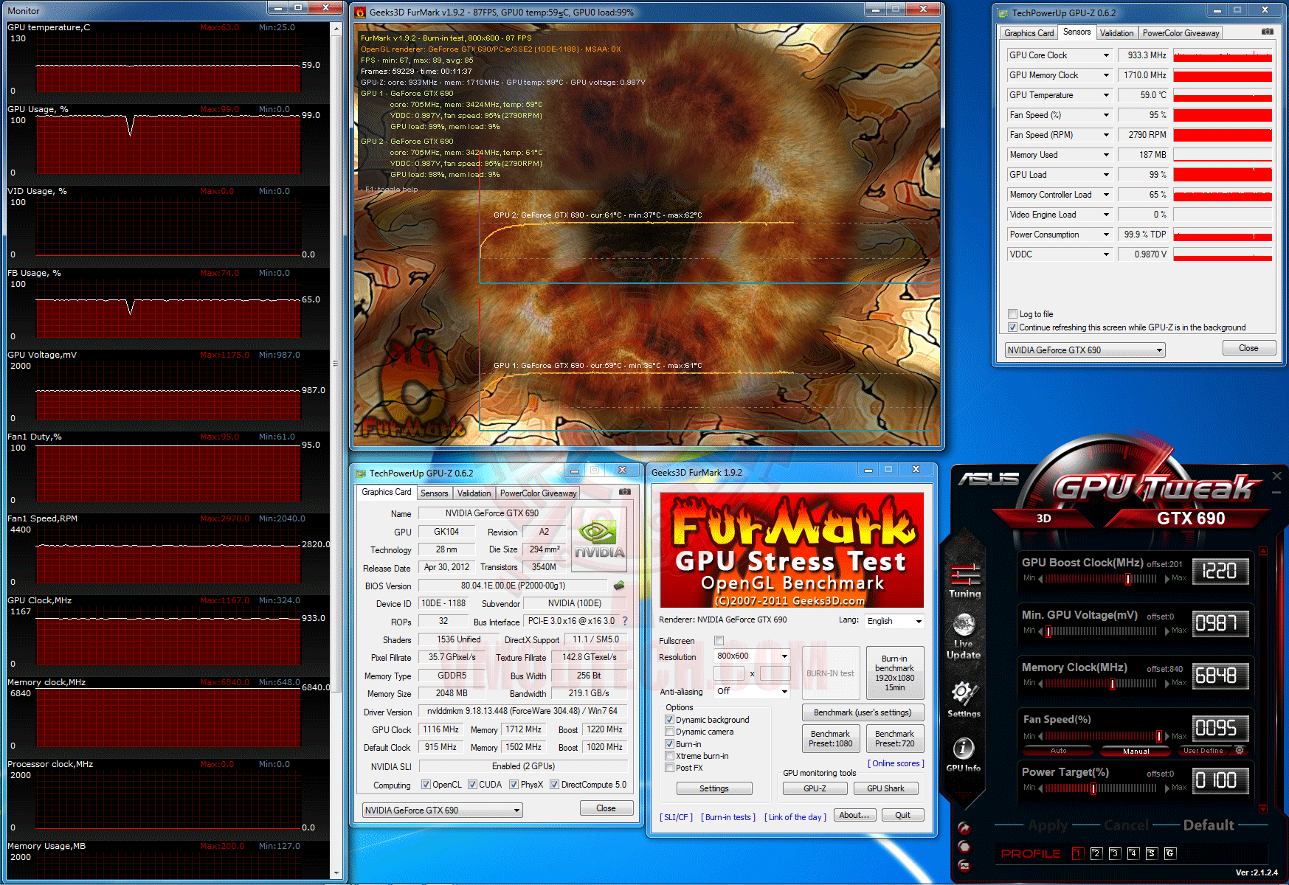1289x885 pixels.
Task: Uncheck the Dynamic background option
Action: 670,720
